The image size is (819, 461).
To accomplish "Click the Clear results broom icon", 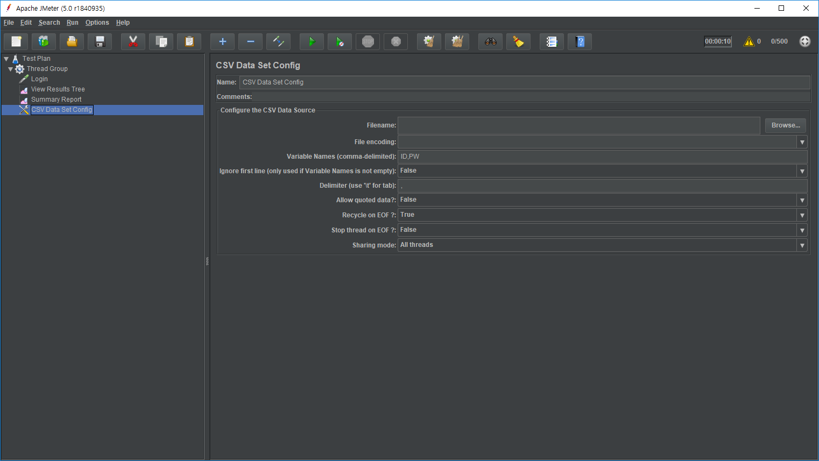I will (429, 41).
